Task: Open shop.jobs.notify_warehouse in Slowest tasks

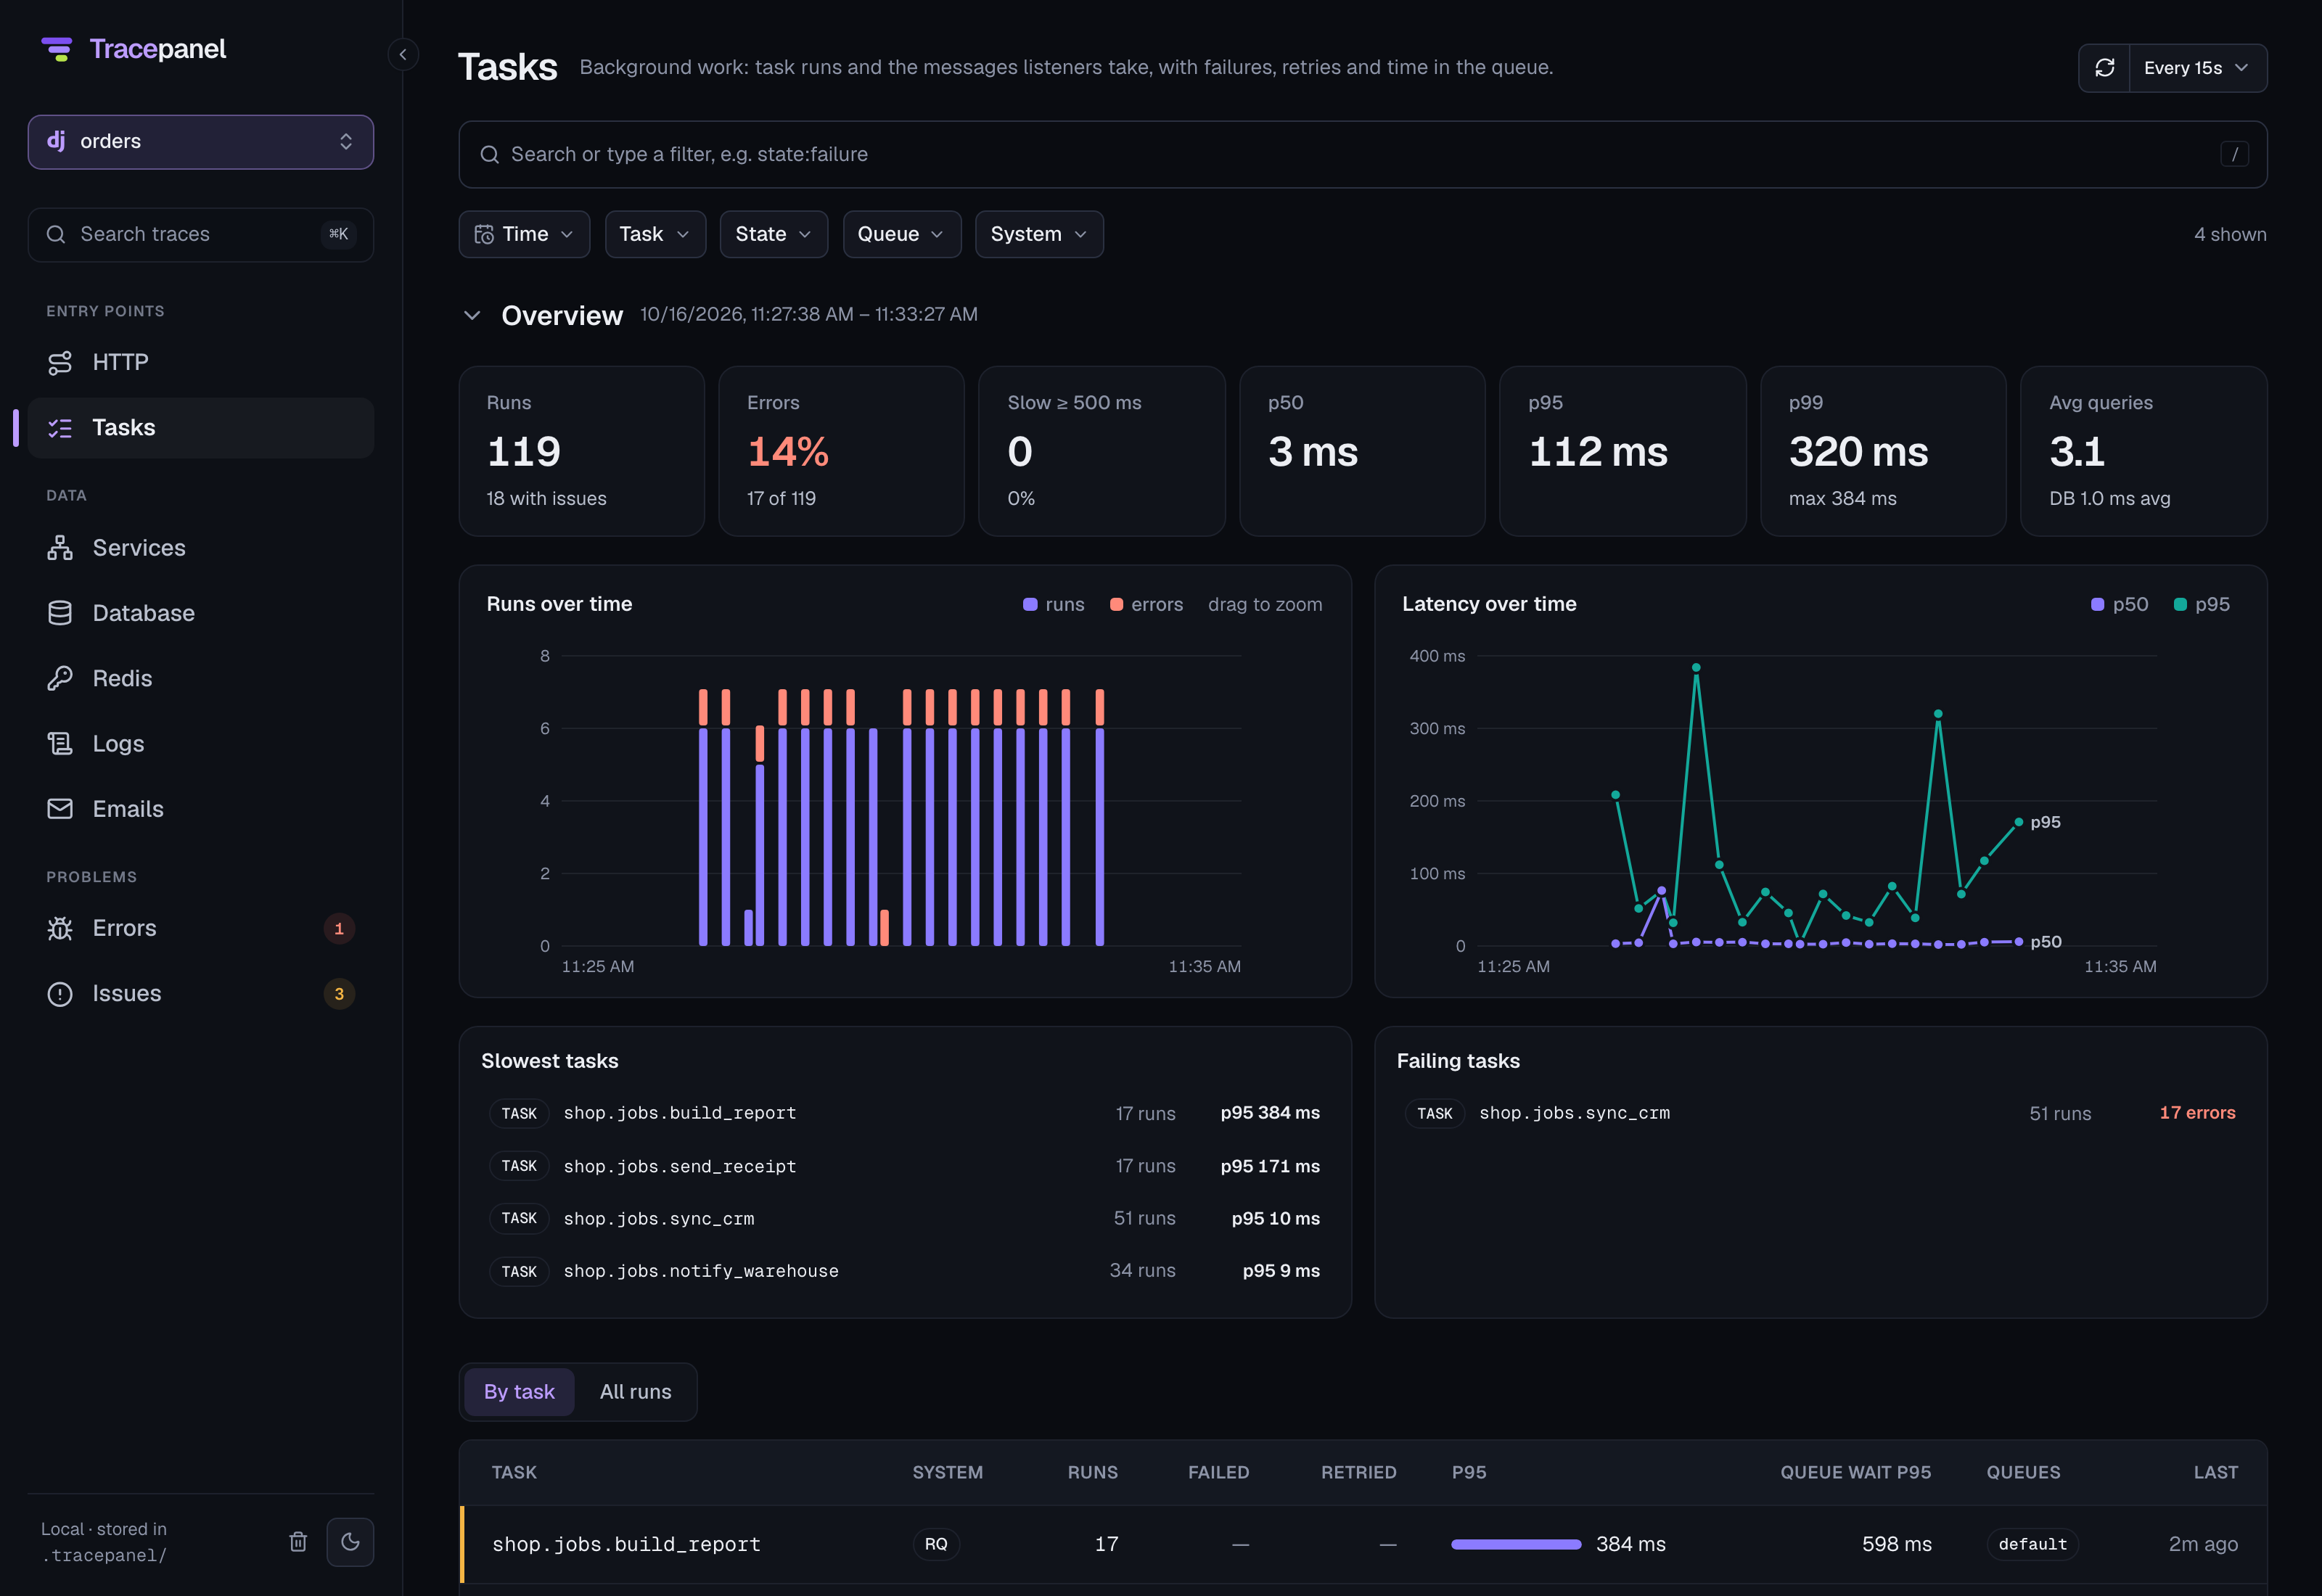Action: 904,1271
